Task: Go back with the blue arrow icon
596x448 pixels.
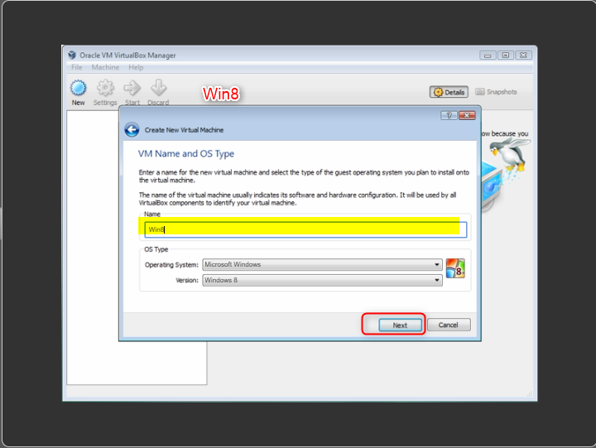Action: pos(132,130)
